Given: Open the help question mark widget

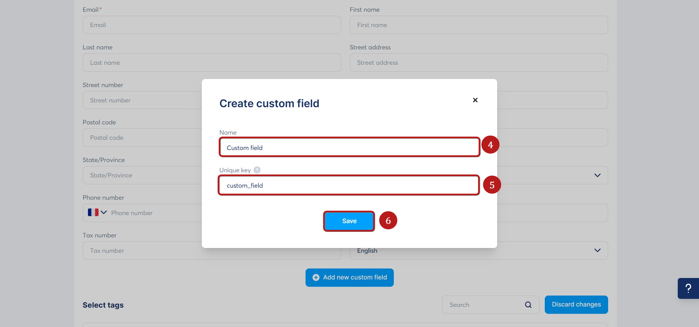Looking at the screenshot, I should (x=688, y=288).
